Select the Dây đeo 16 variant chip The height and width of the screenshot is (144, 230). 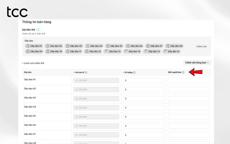coord(171,52)
